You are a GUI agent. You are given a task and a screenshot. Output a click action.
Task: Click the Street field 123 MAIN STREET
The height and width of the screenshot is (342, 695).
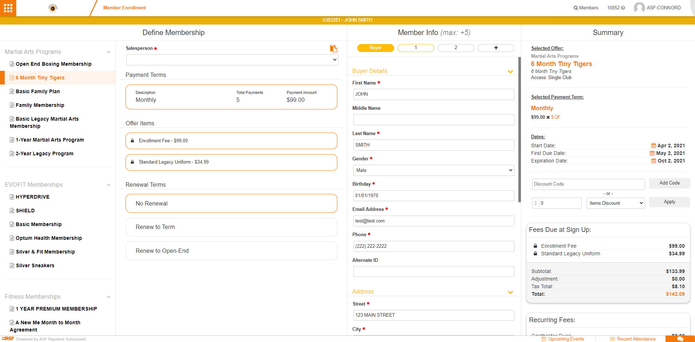[434, 315]
